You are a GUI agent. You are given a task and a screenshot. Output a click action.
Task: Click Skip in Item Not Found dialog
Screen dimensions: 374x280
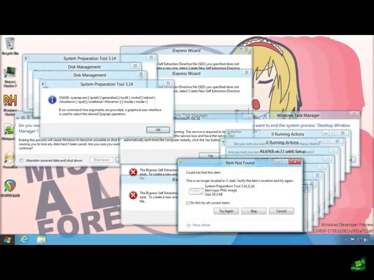click(254, 211)
